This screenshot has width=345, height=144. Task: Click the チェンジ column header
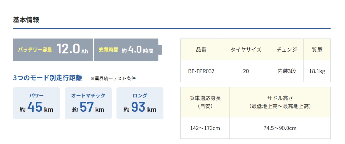(x=287, y=49)
